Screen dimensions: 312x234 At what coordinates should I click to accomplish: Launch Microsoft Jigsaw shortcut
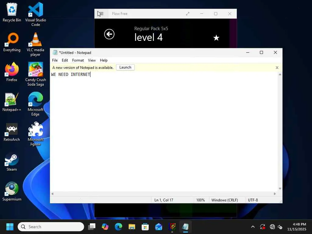point(35,134)
